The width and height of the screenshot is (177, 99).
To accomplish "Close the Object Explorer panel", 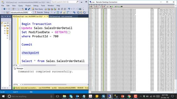I will click(x=10, y=16).
